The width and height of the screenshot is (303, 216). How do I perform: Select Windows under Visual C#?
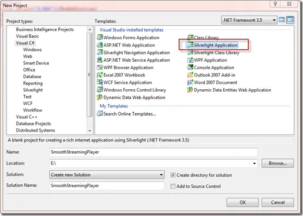[32, 49]
